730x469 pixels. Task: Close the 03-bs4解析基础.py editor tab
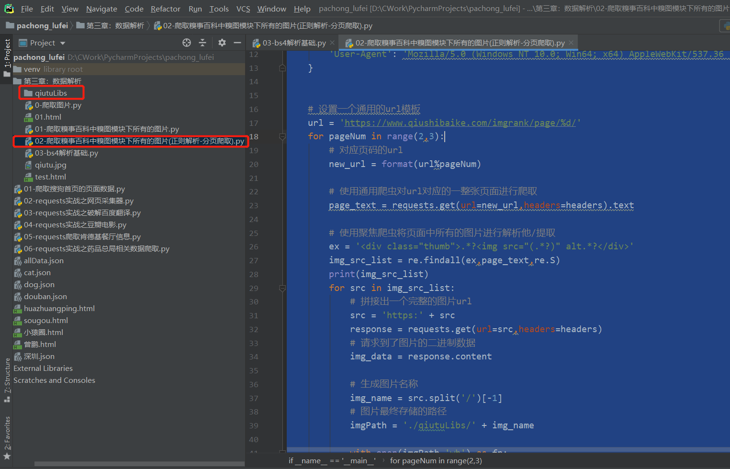click(332, 43)
